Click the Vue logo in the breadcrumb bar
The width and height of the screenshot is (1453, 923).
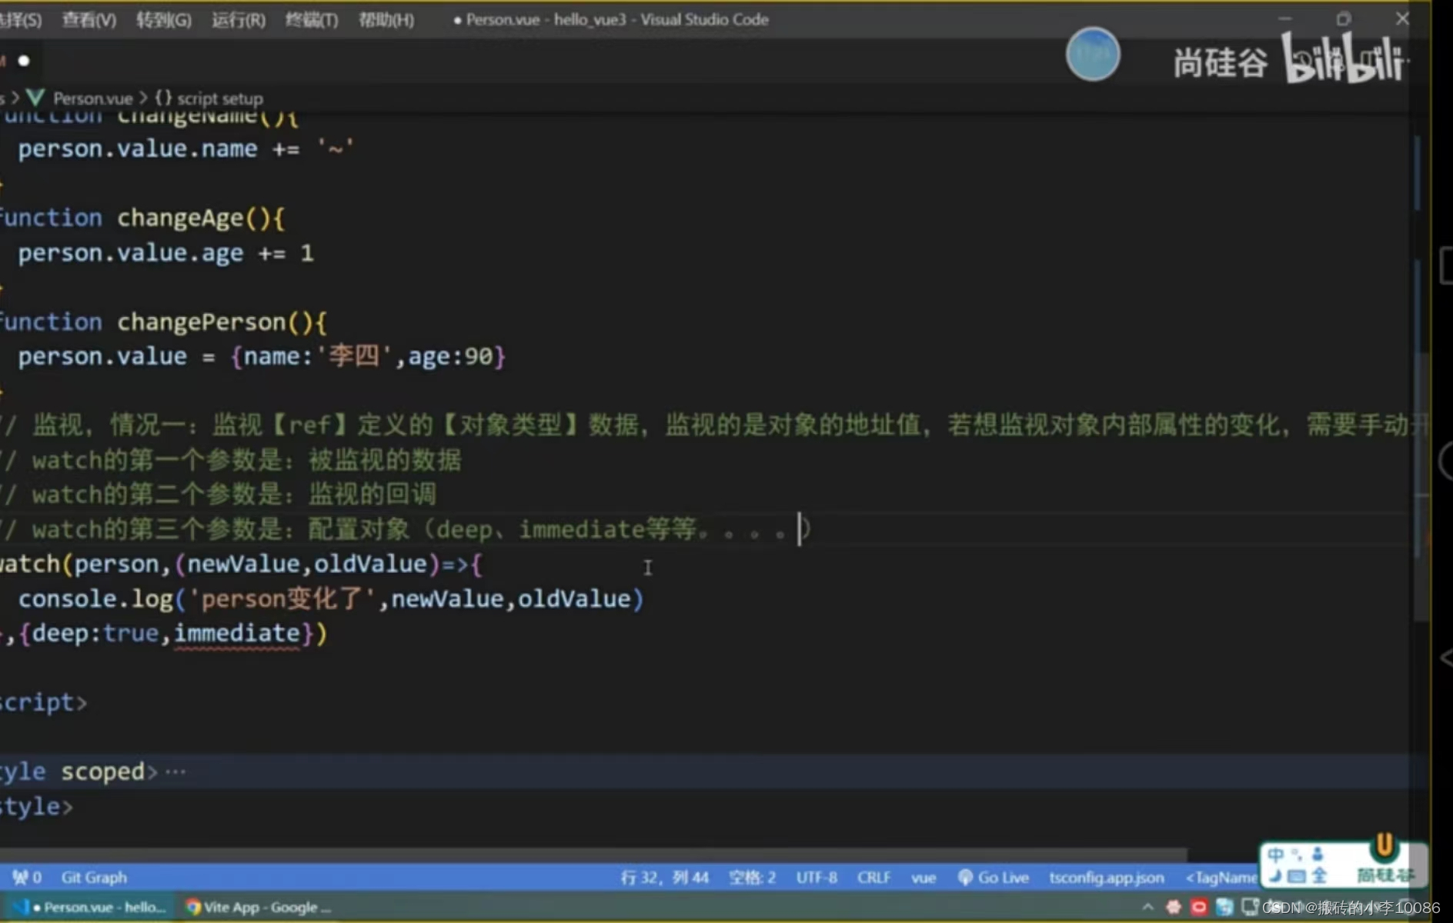pos(35,98)
